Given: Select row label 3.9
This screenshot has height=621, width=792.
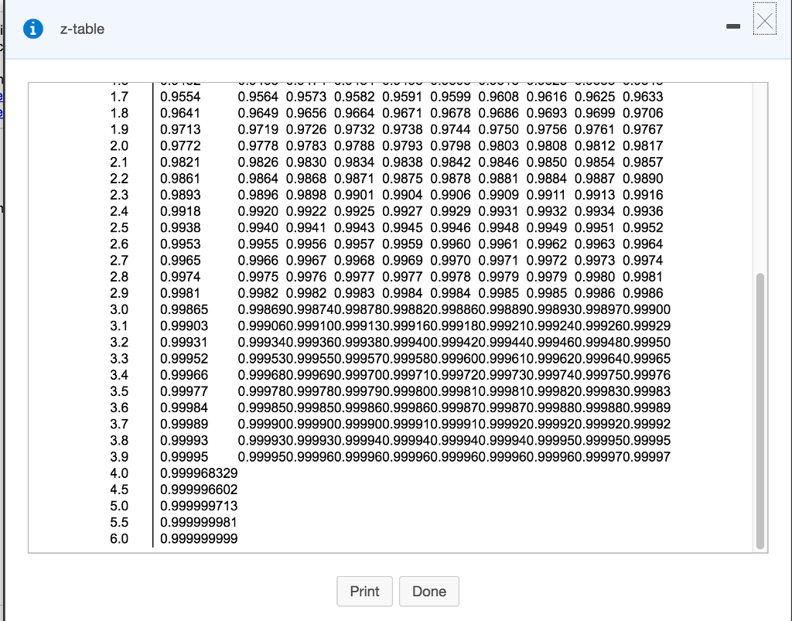Looking at the screenshot, I should [x=119, y=457].
